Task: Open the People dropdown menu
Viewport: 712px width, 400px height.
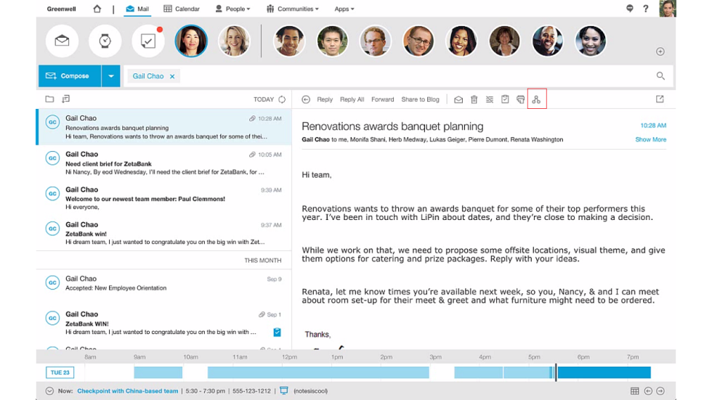Action: point(232,9)
